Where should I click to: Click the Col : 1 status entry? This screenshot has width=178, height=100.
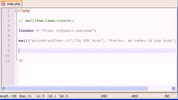[52, 96]
